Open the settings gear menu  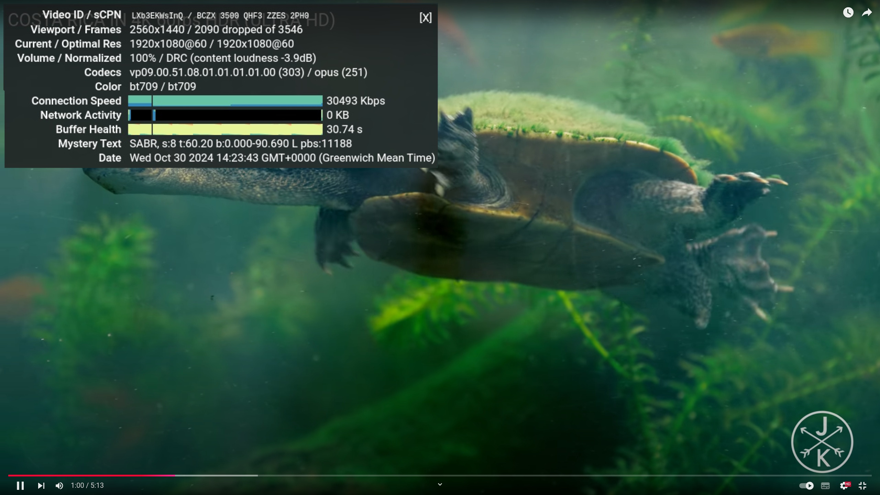point(844,485)
